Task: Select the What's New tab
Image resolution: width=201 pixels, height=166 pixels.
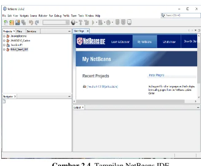Action: [169, 42]
